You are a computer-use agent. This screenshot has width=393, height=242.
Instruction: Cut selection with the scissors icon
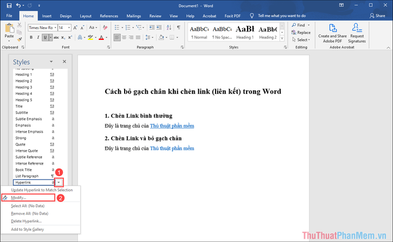point(19,25)
